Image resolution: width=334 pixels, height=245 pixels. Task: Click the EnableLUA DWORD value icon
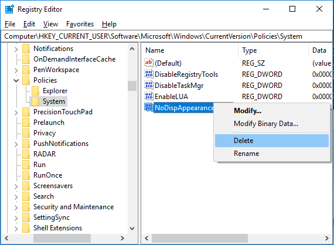click(x=149, y=96)
